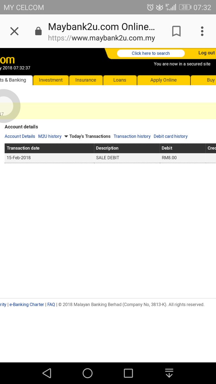Tap the maybank2u.com.my URL text
Viewport: 216px width, 384px height.
(101, 38)
